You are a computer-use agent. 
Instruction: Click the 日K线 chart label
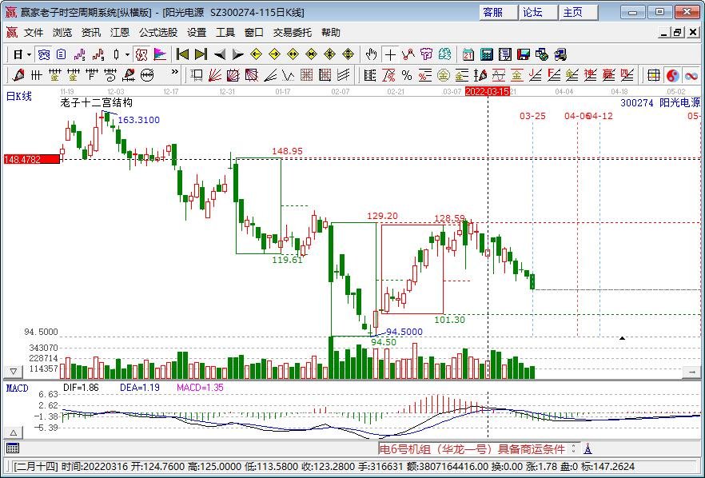tap(19, 96)
